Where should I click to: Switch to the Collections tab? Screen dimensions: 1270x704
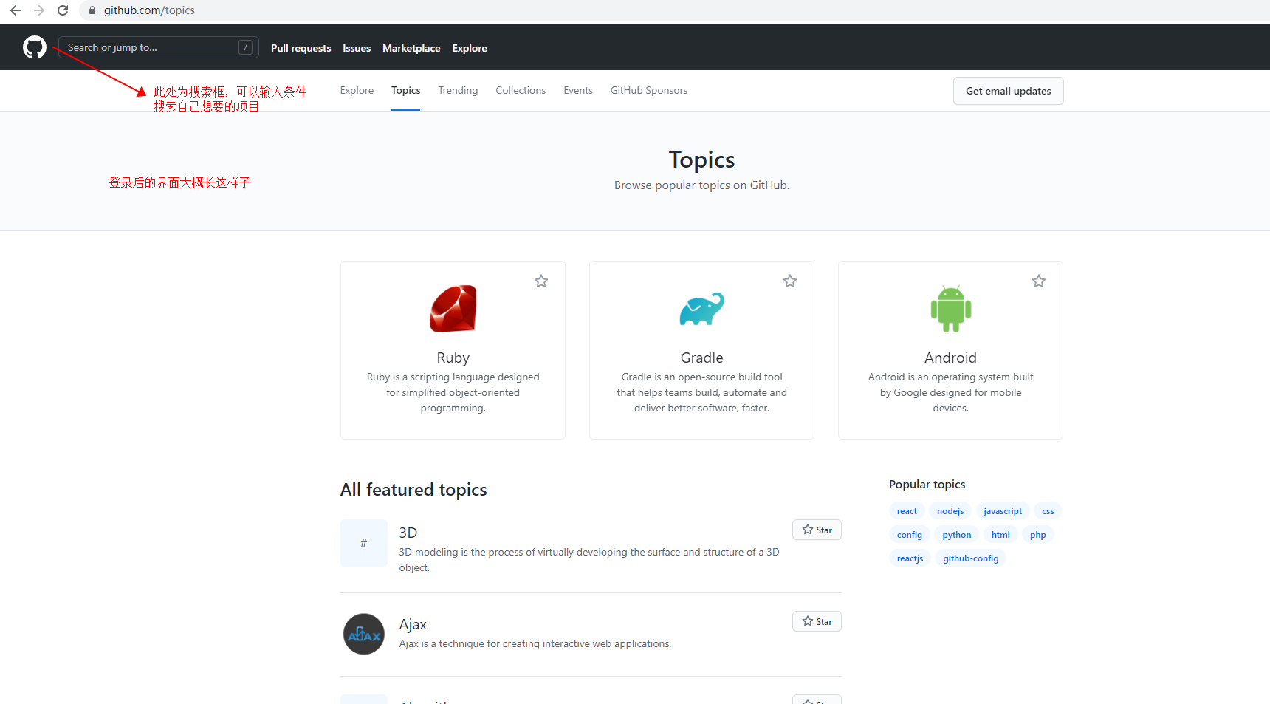coord(521,90)
